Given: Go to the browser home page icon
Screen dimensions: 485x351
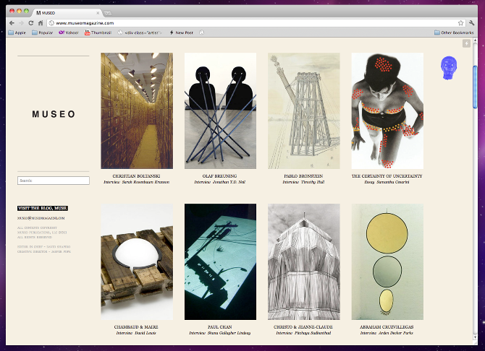Looking at the screenshot, I should [41, 23].
